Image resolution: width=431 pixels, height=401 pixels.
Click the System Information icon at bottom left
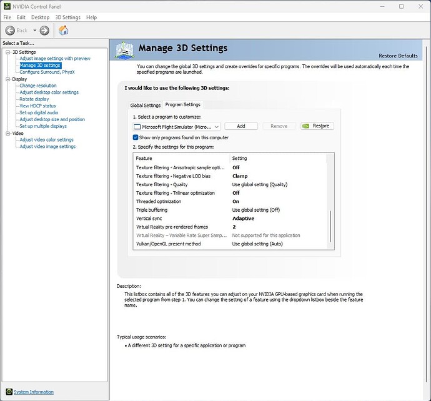(x=8, y=392)
